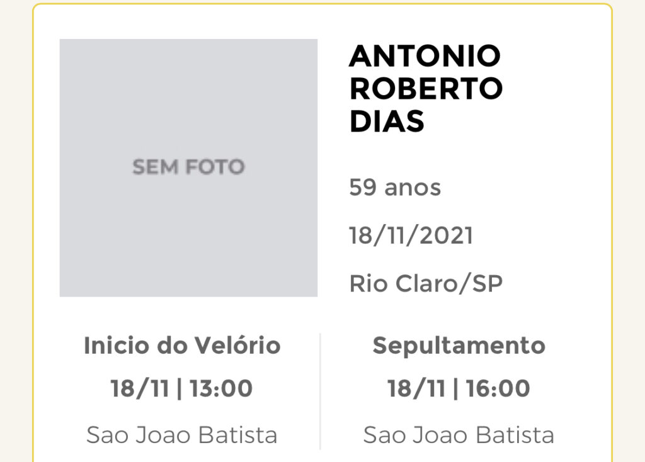Click the SEM FOTO placeholder image
This screenshot has height=462, width=645.
pos(188,167)
